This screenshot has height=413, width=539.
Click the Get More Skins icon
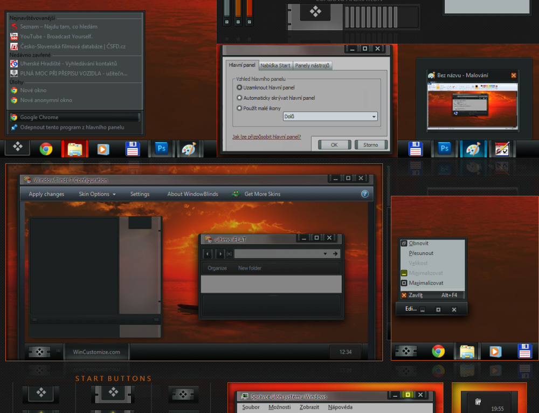click(236, 194)
